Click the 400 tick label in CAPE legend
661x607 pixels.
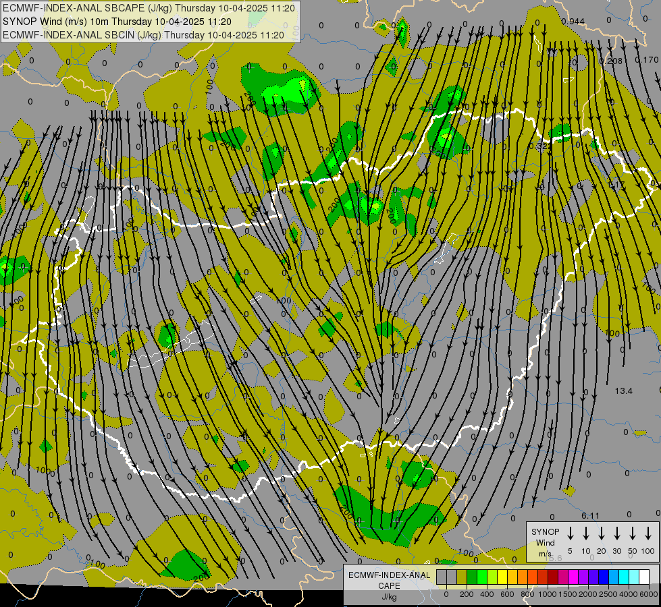click(487, 594)
